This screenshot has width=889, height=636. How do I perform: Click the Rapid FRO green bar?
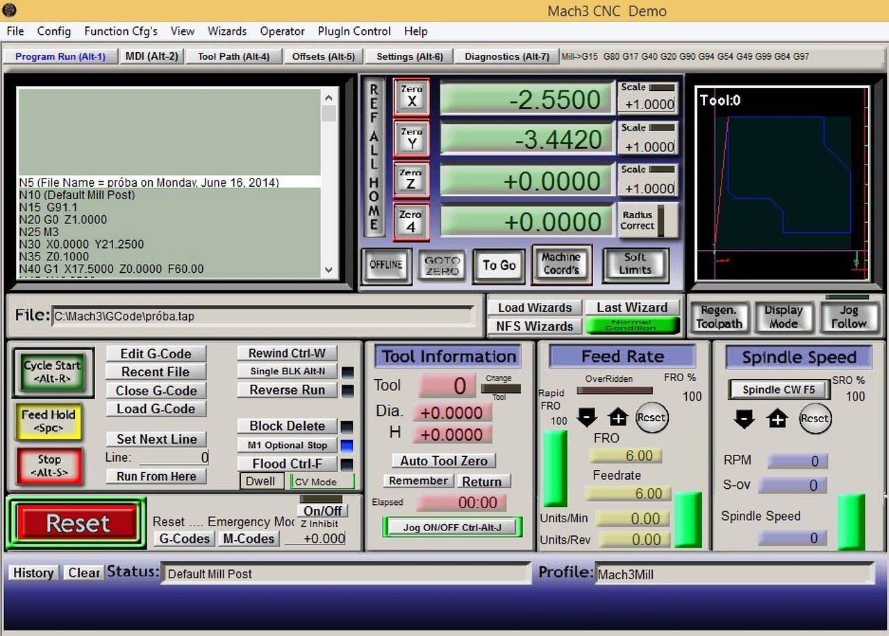coord(554,468)
